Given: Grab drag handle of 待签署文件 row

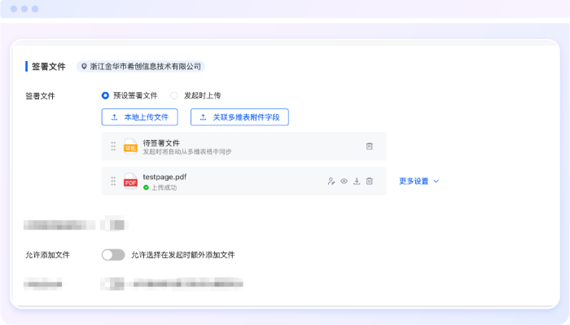Looking at the screenshot, I should click(x=113, y=146).
